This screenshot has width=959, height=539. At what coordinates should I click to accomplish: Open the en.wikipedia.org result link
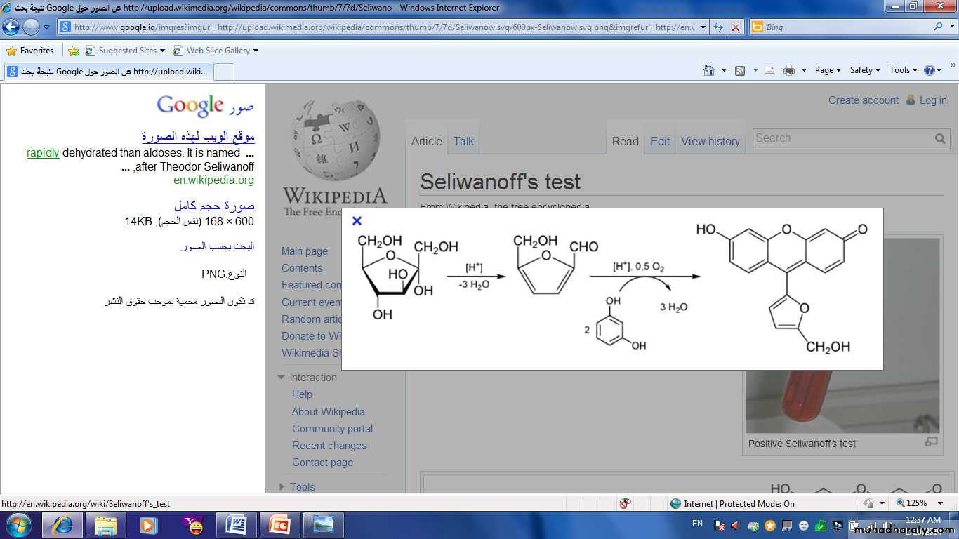pyautogui.click(x=213, y=180)
